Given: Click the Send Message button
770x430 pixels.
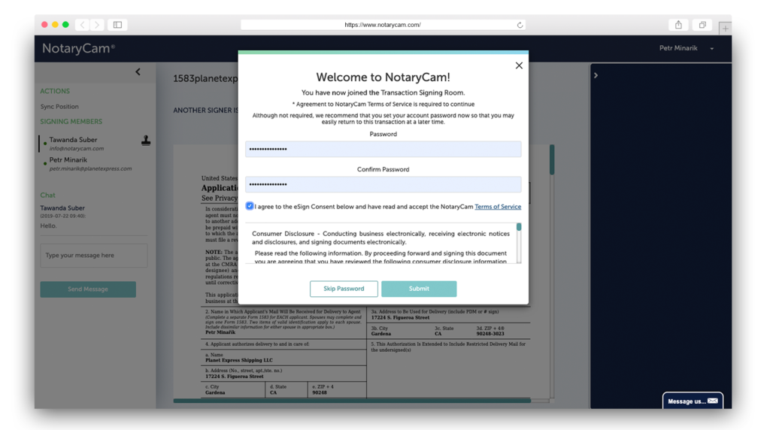Looking at the screenshot, I should pyautogui.click(x=88, y=289).
